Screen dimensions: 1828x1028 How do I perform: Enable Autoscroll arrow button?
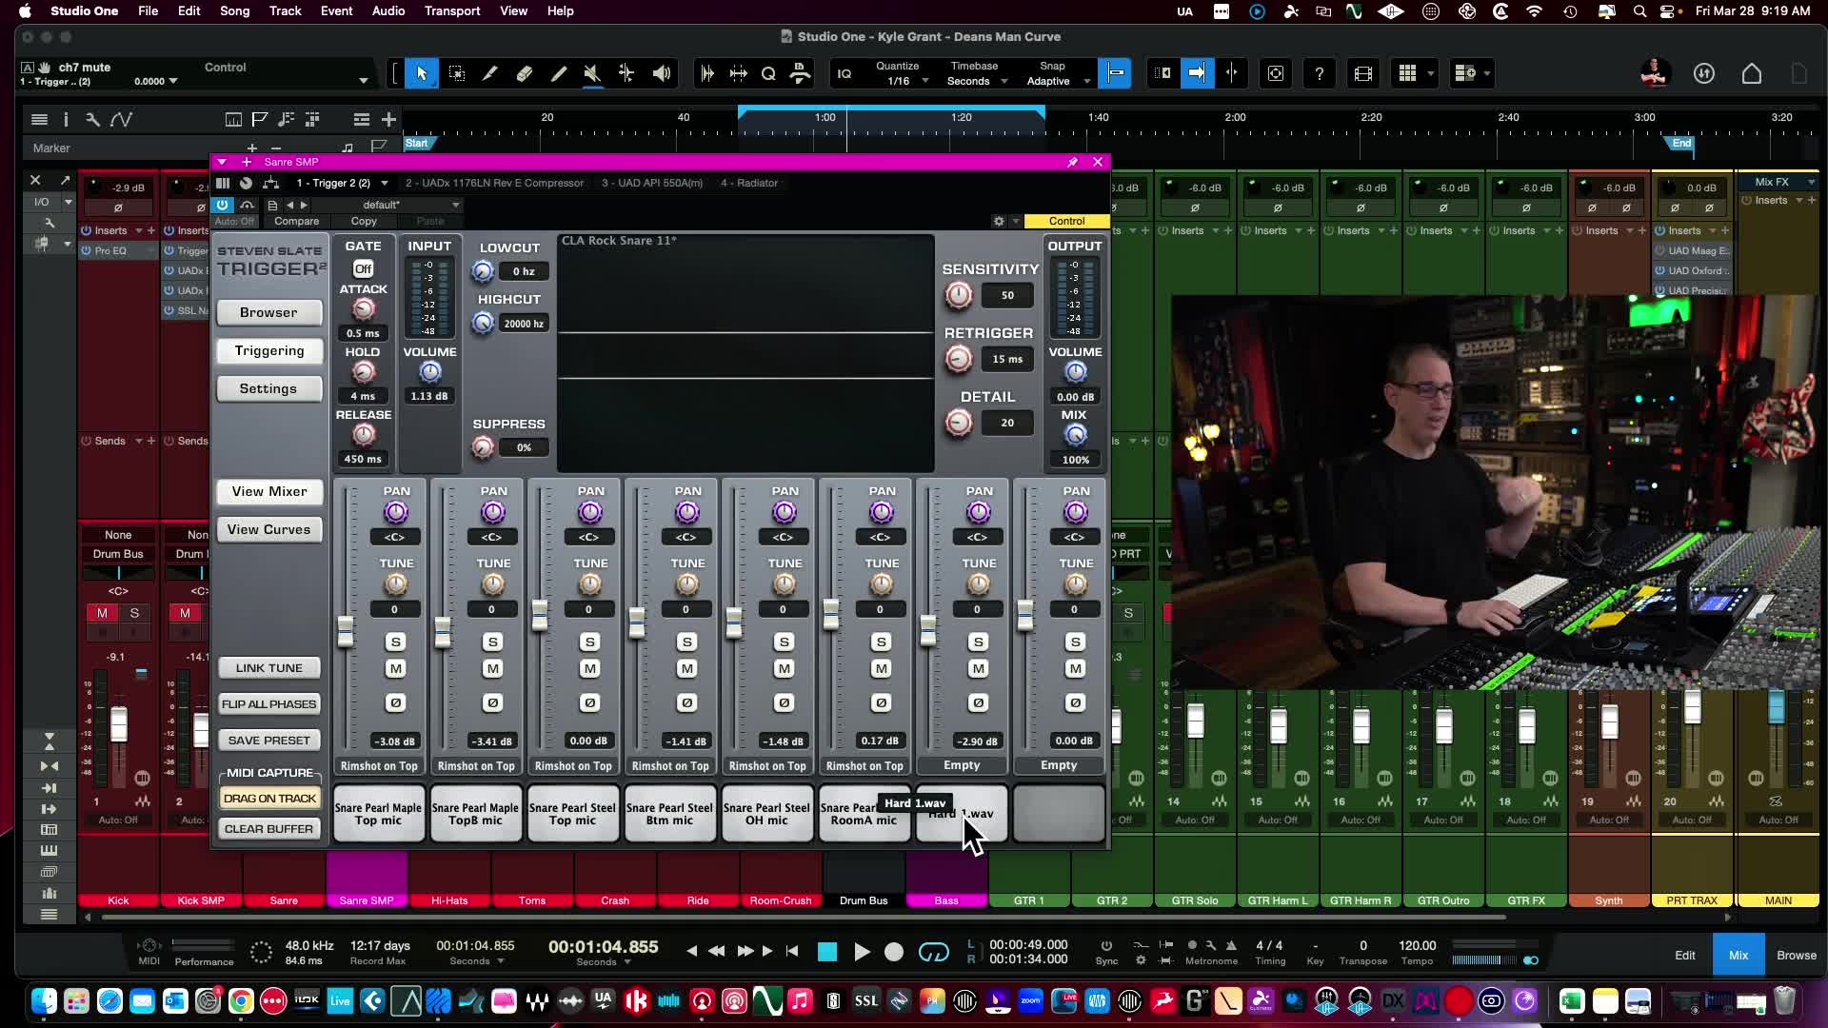(x=1197, y=73)
